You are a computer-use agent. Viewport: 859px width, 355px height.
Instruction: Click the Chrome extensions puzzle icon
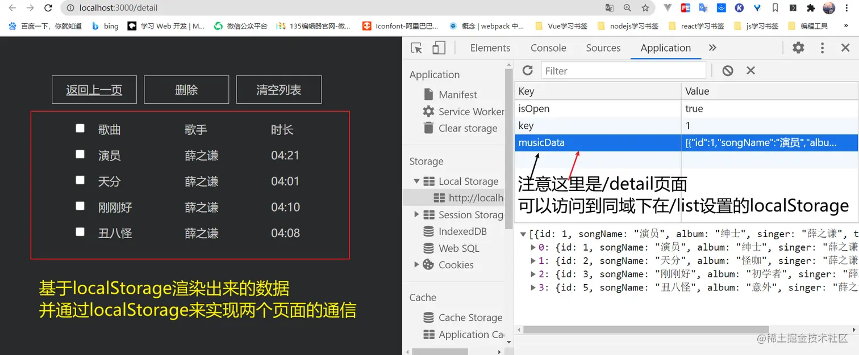tap(811, 8)
